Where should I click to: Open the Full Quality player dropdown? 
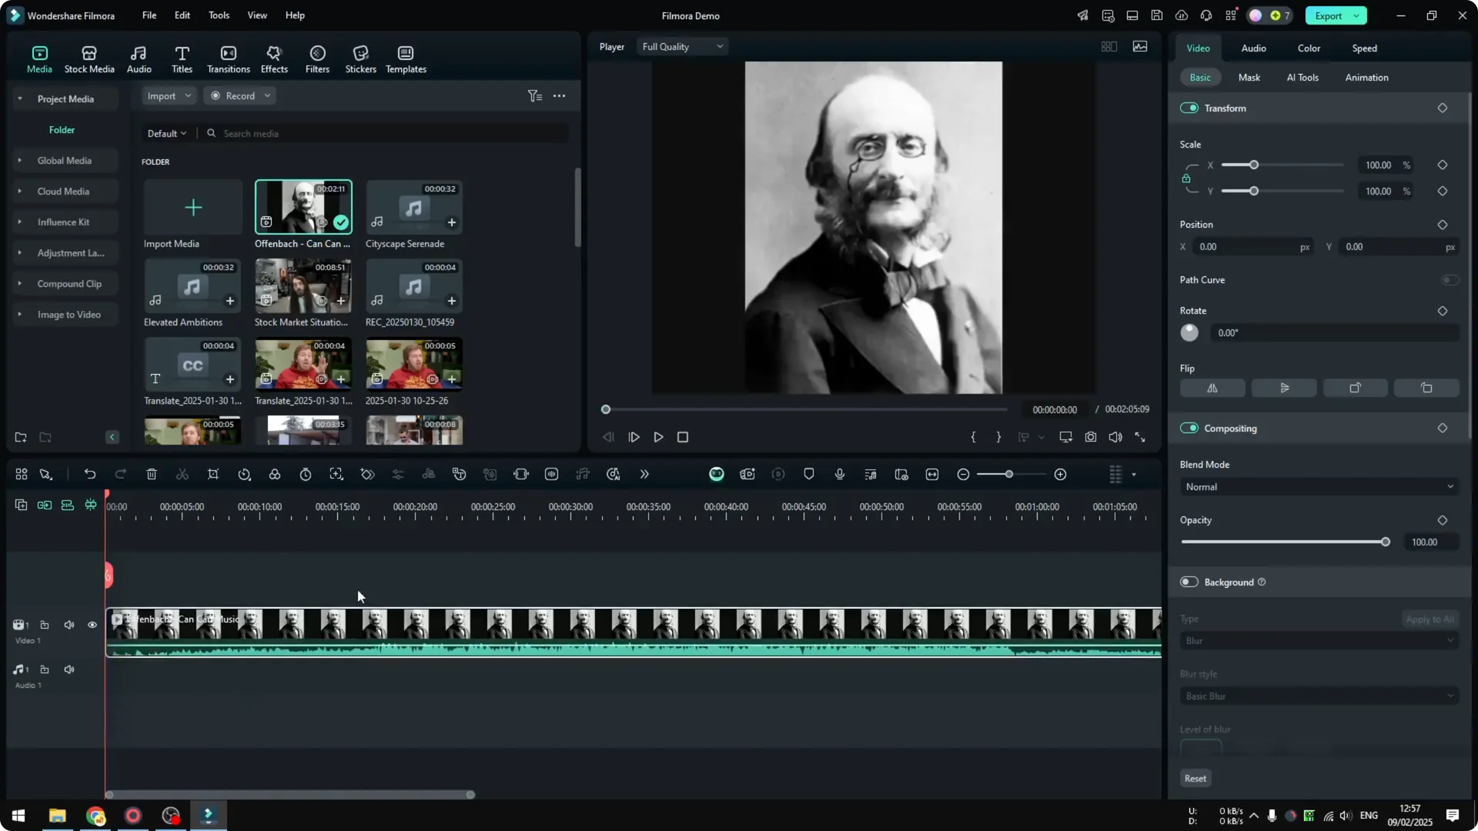[x=681, y=46]
